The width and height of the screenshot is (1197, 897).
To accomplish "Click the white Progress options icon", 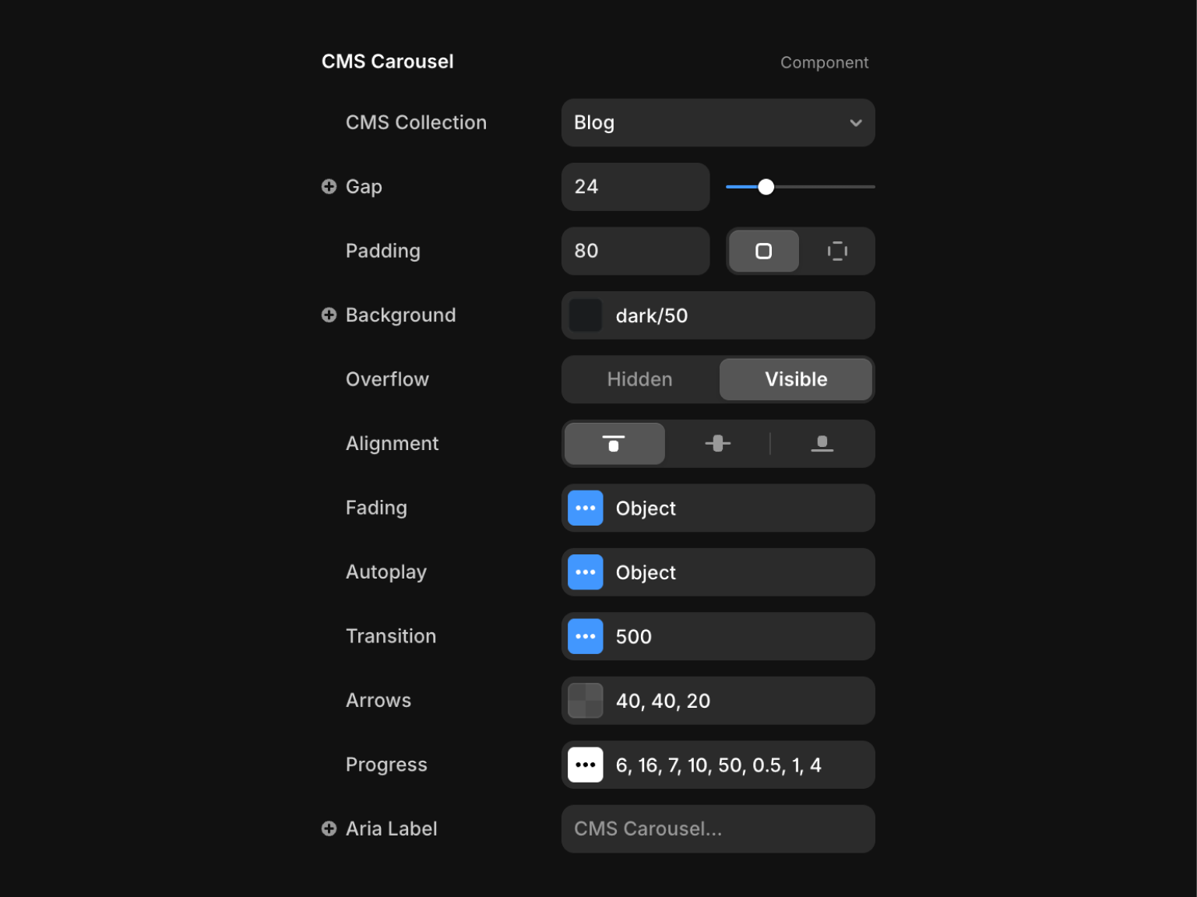I will pos(586,765).
